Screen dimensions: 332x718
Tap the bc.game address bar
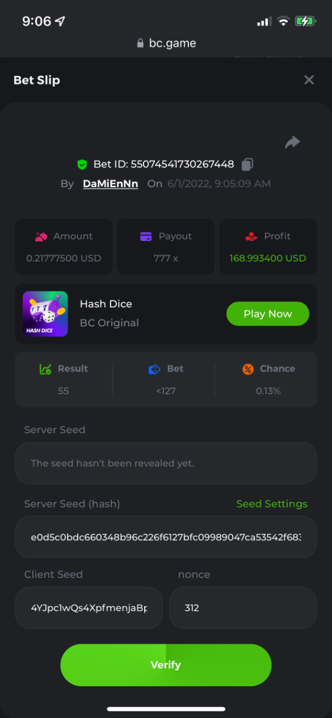[x=166, y=43]
